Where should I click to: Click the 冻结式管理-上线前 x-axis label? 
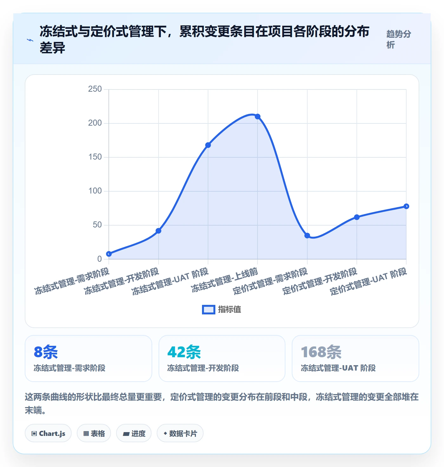225,280
